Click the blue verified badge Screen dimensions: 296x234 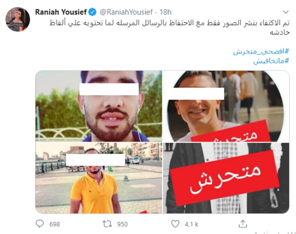(x=92, y=12)
